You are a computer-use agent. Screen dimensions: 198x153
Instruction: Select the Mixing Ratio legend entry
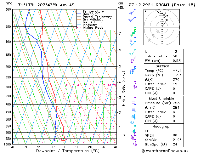(x=93, y=27)
